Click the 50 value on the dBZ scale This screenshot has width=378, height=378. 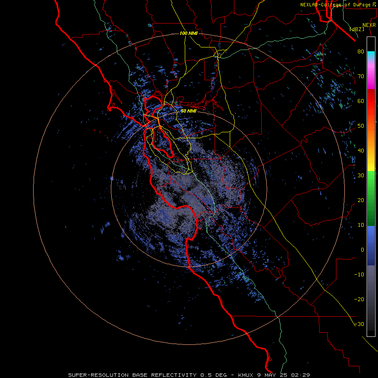click(x=361, y=126)
